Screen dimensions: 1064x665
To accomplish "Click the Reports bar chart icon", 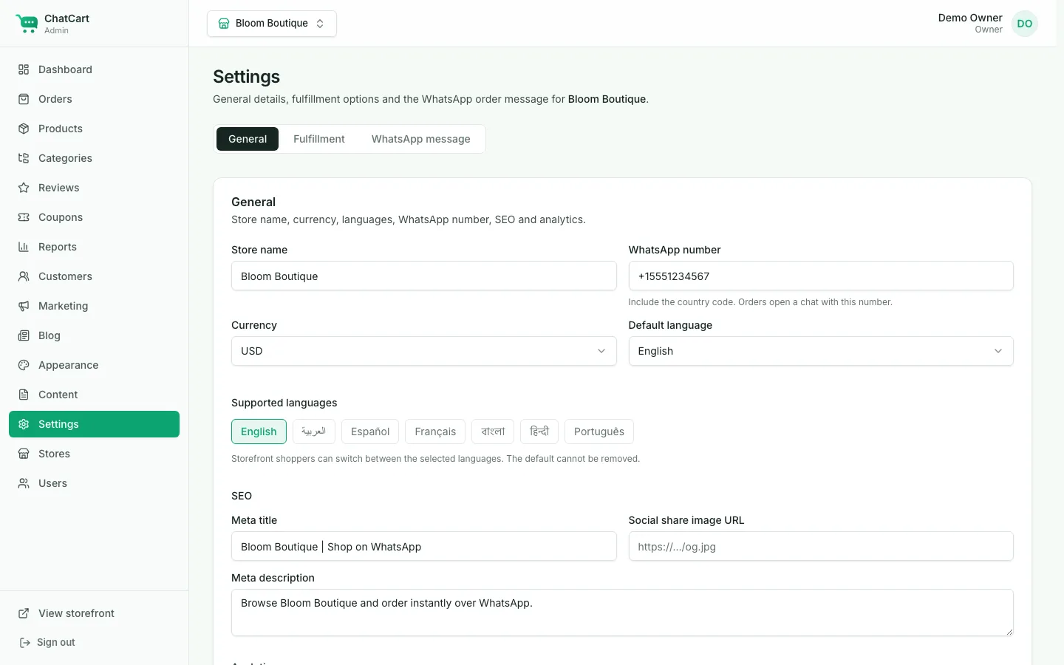I will (x=24, y=247).
